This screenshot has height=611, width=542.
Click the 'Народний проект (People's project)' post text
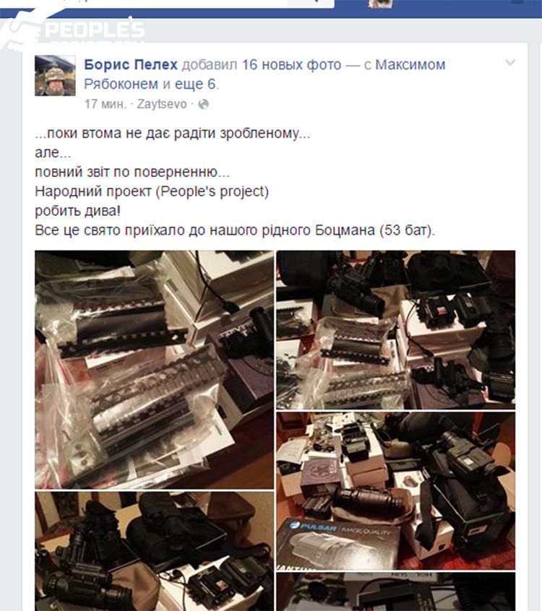point(152,191)
